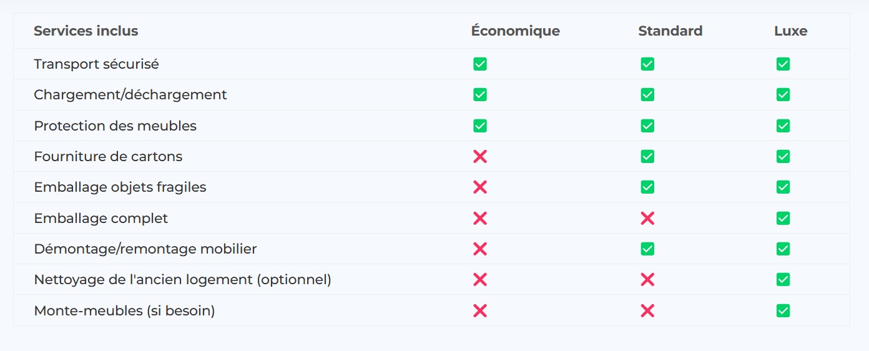Click the Luxe checkmark for Démontage/remontage mobilier
The height and width of the screenshot is (351, 869).
783,249
